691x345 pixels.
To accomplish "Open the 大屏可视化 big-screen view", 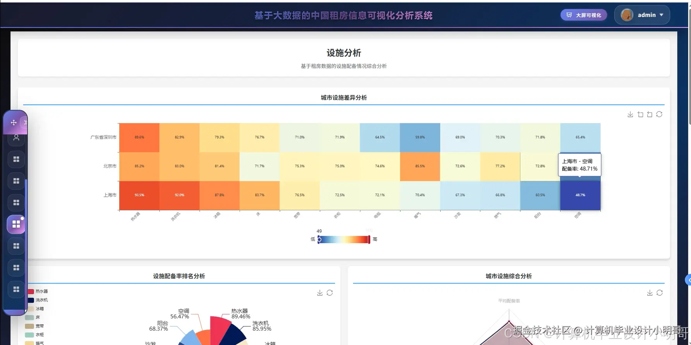I will [x=584, y=15].
